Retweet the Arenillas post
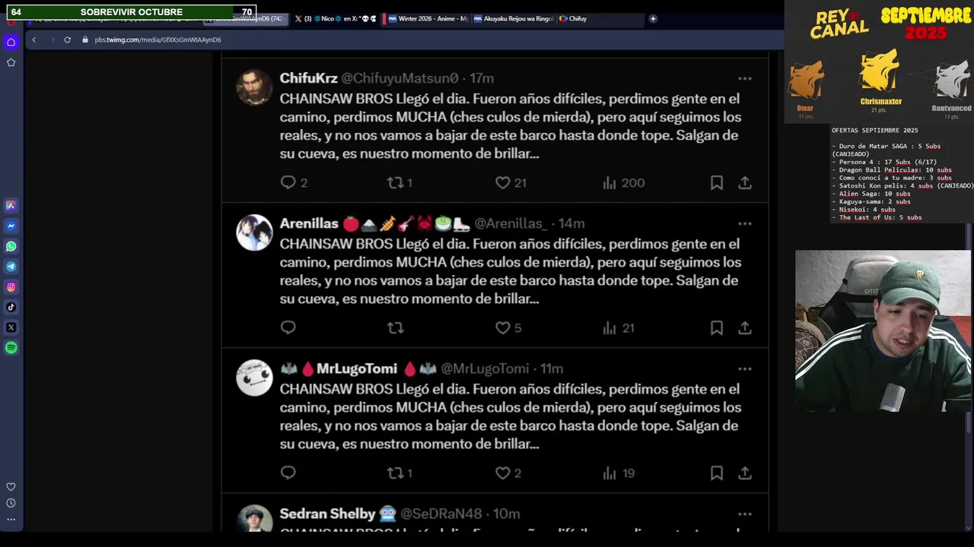The image size is (974, 547). (x=395, y=328)
